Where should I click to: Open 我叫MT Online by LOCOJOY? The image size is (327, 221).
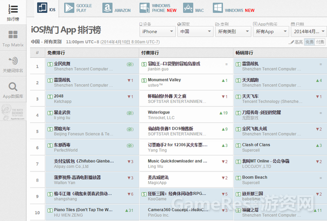266,161
